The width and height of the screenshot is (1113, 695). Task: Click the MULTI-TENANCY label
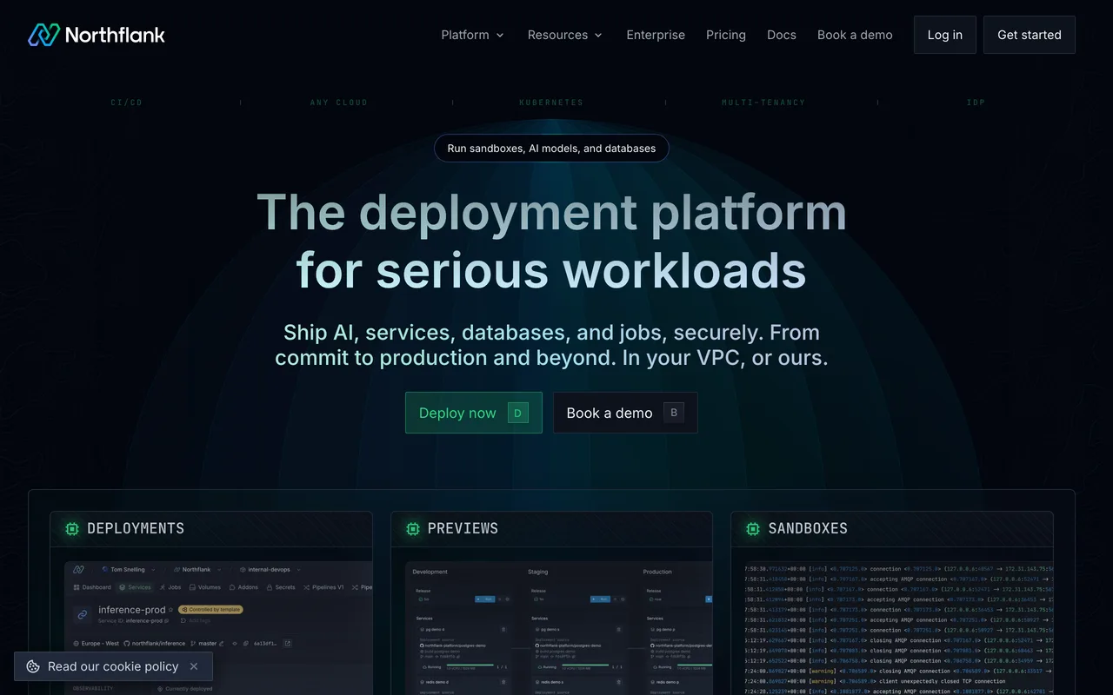point(763,103)
